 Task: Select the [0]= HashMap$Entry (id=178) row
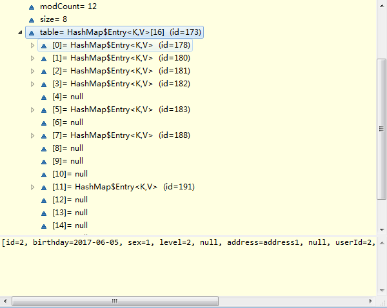(x=115, y=45)
